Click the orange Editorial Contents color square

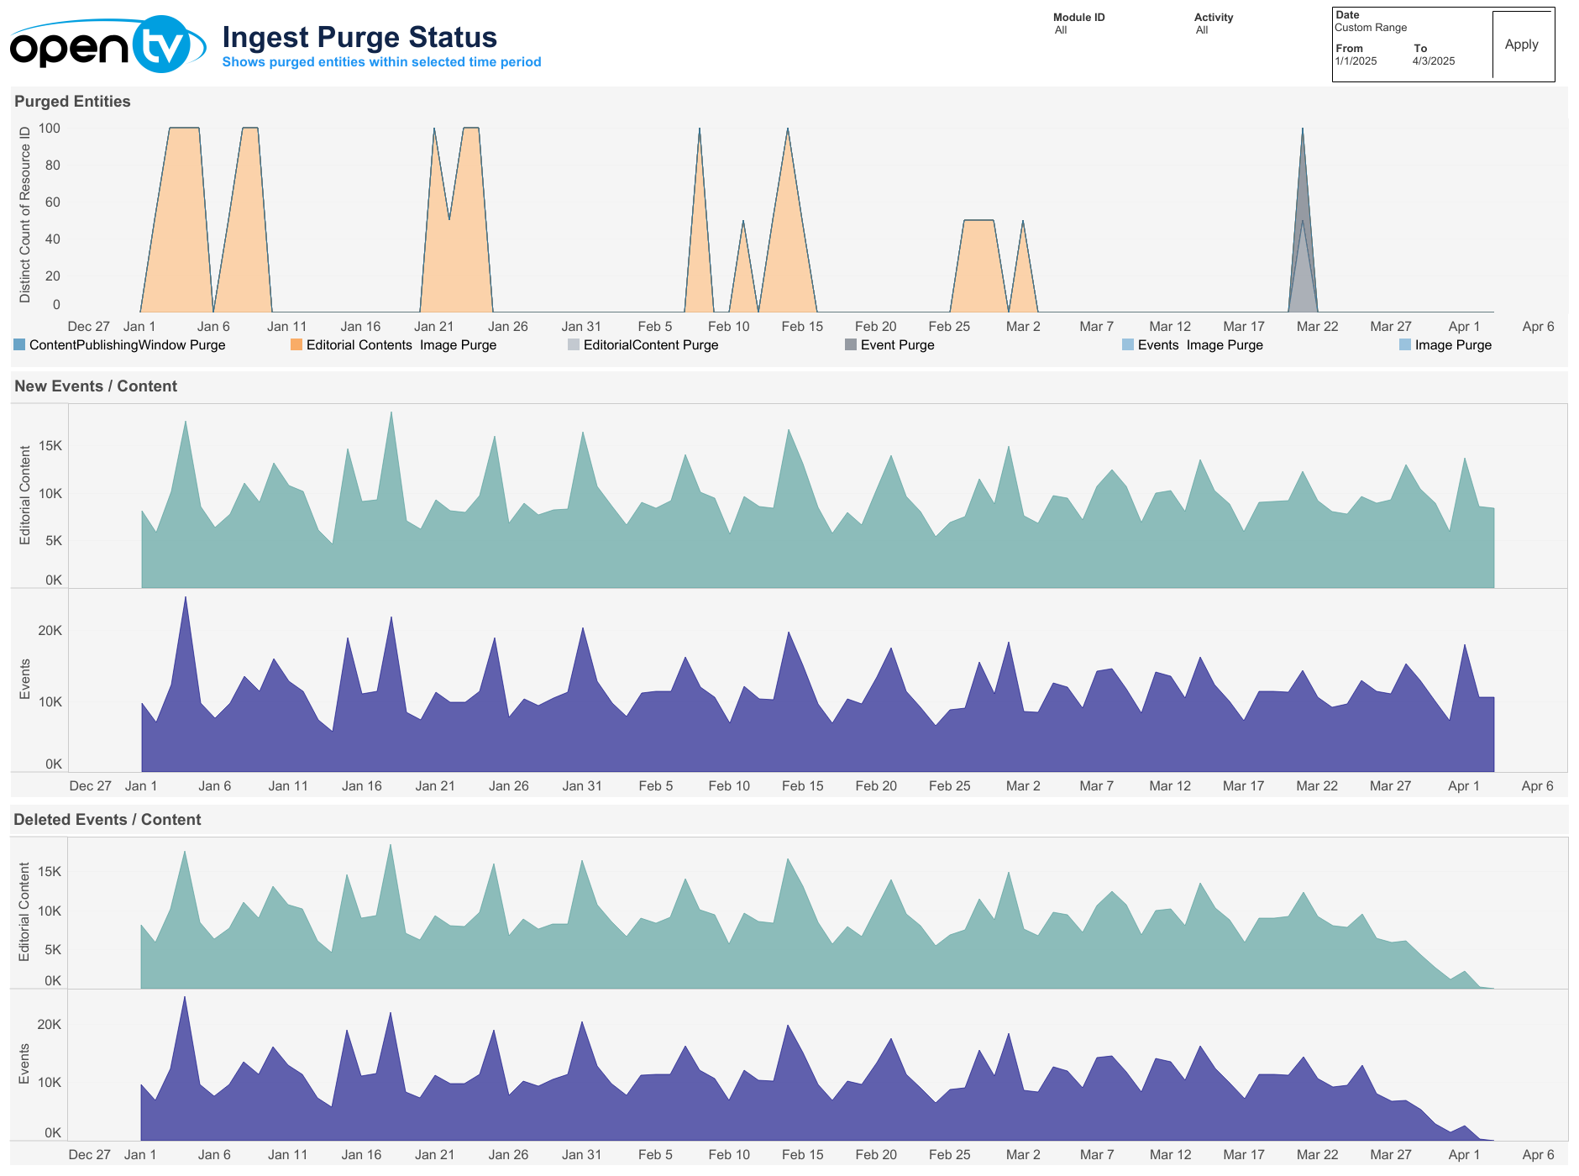[295, 344]
